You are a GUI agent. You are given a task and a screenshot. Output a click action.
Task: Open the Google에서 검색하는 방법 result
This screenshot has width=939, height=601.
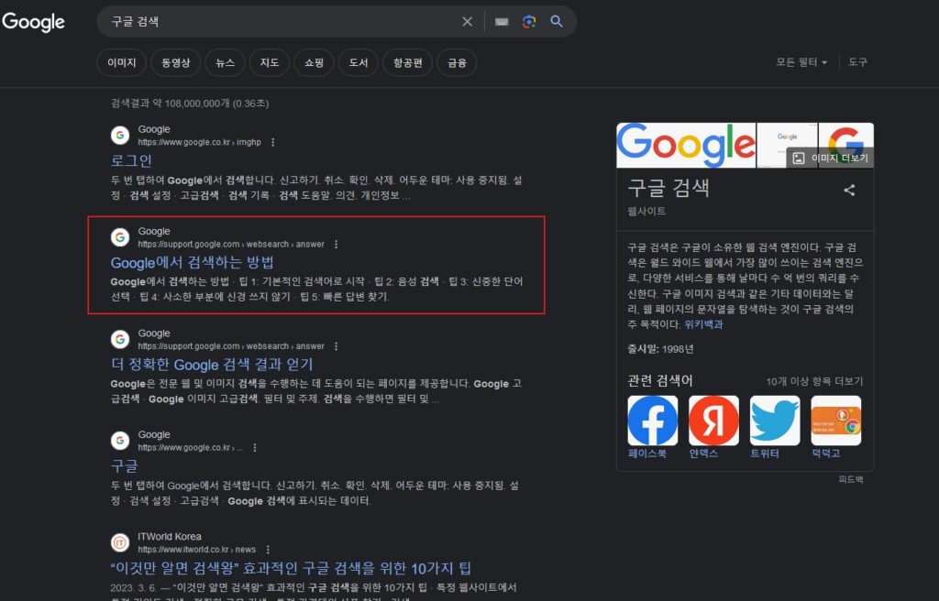click(193, 262)
